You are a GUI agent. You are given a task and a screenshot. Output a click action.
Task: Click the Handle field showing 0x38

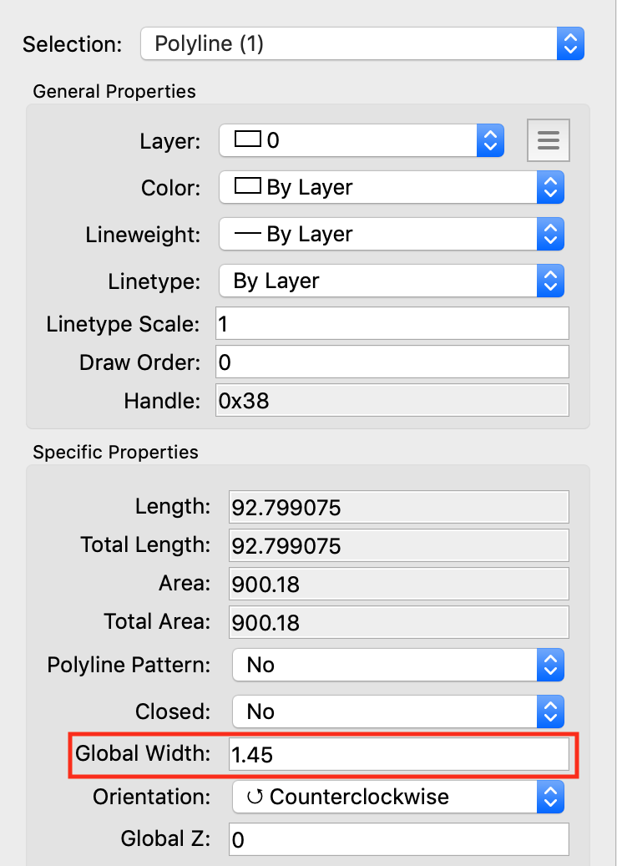[x=392, y=401]
